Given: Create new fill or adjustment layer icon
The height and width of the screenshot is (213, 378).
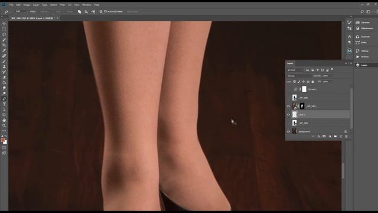Looking at the screenshot, I should (330, 137).
